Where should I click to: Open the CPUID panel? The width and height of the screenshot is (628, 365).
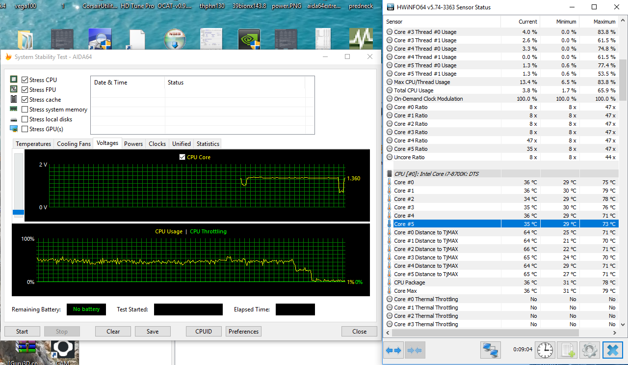(204, 331)
